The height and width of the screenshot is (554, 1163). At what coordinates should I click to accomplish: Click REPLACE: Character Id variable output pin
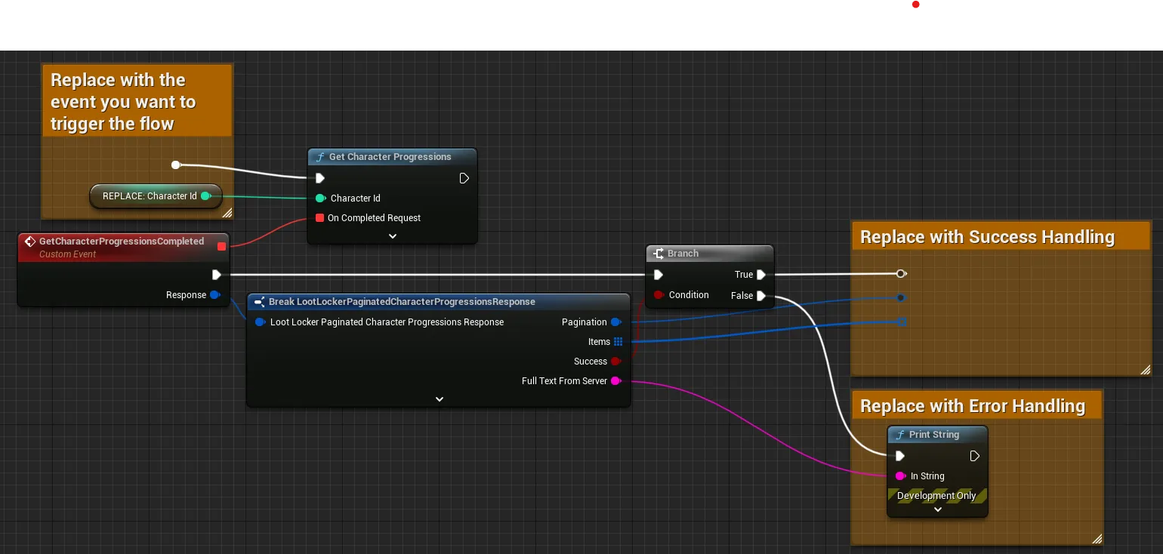pos(205,196)
